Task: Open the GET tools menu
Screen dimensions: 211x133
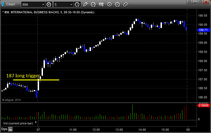Action: point(101,4)
